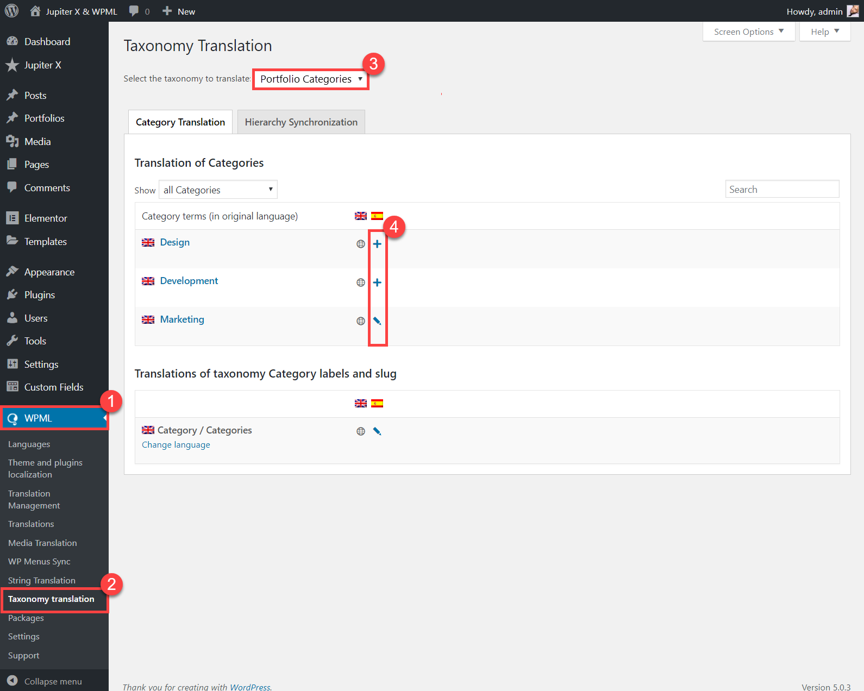Screen dimensions: 864x691
Task: Open Translation Management submenu
Action: coord(34,499)
